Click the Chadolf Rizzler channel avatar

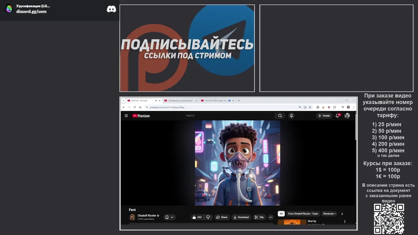[132, 217]
